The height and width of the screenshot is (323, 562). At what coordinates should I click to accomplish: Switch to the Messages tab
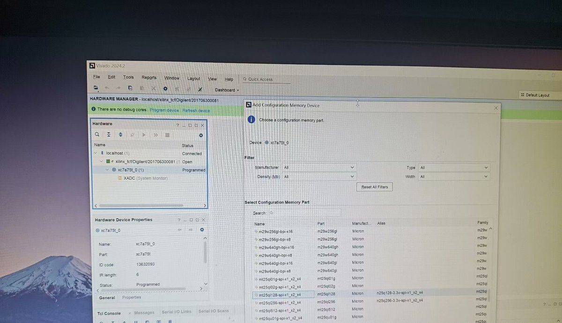(144, 313)
